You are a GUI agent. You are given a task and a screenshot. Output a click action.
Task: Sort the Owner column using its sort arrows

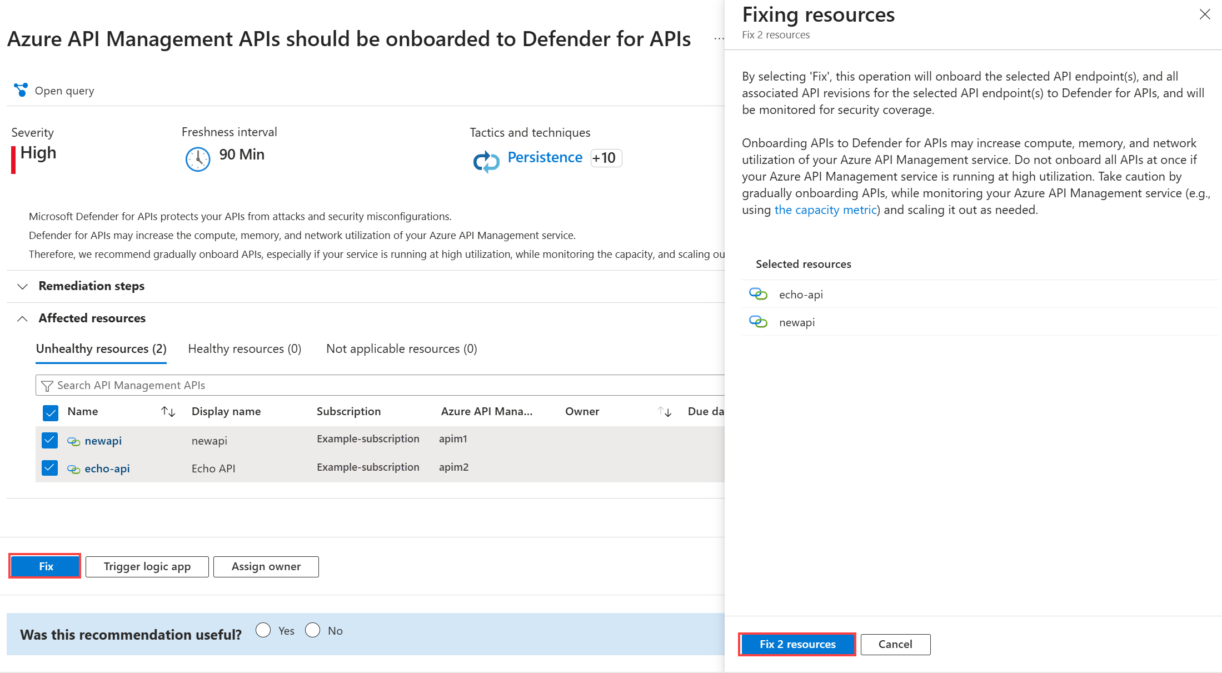(664, 411)
